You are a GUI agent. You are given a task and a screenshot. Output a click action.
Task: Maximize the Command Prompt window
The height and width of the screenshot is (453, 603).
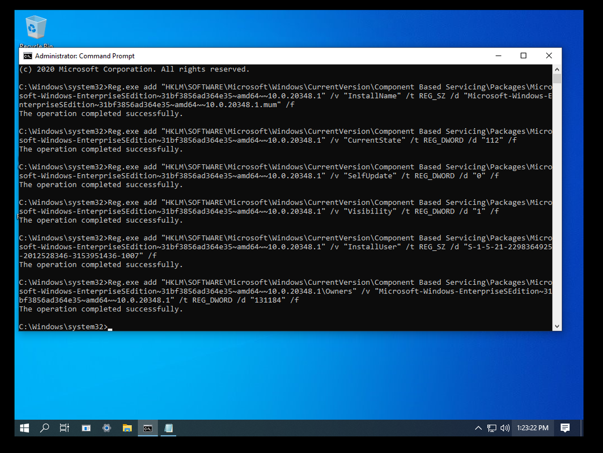point(524,55)
